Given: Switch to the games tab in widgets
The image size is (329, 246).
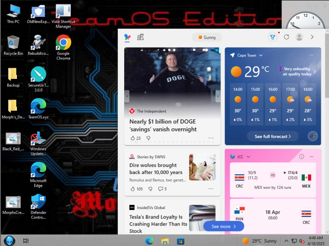Looking at the screenshot, I should coord(140,37).
